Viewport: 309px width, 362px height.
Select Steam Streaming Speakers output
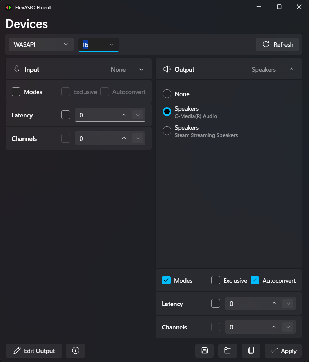(x=200, y=131)
